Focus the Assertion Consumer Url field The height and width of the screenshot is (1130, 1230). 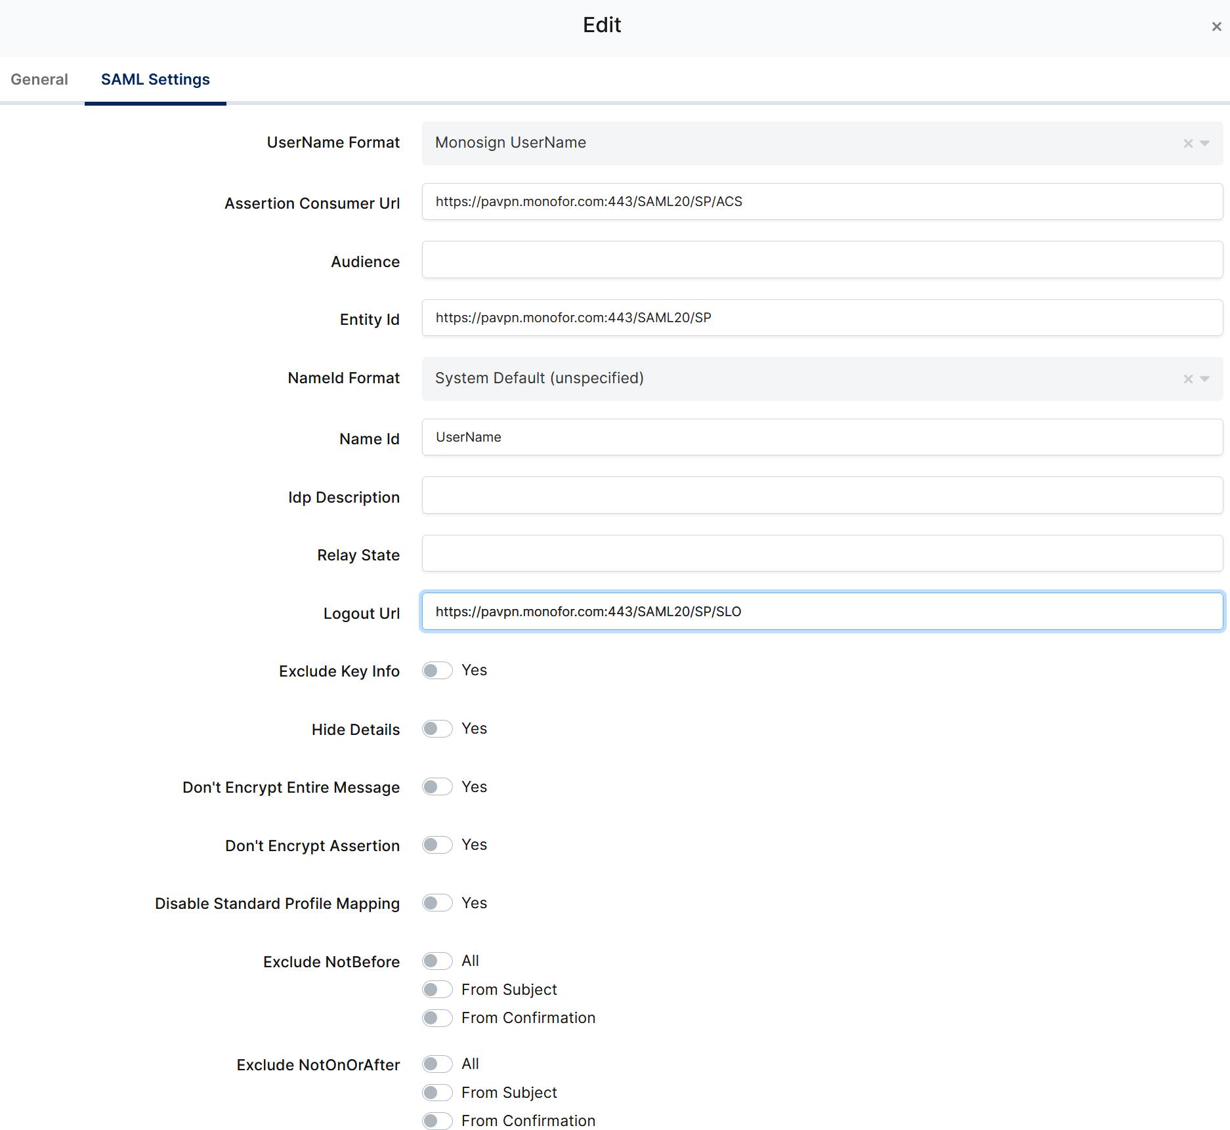[x=822, y=201]
